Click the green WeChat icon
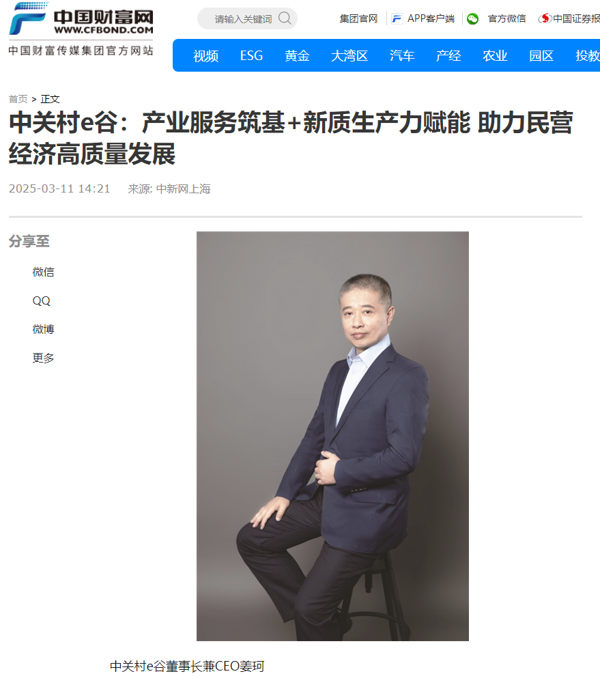The height and width of the screenshot is (676, 600). tap(473, 19)
